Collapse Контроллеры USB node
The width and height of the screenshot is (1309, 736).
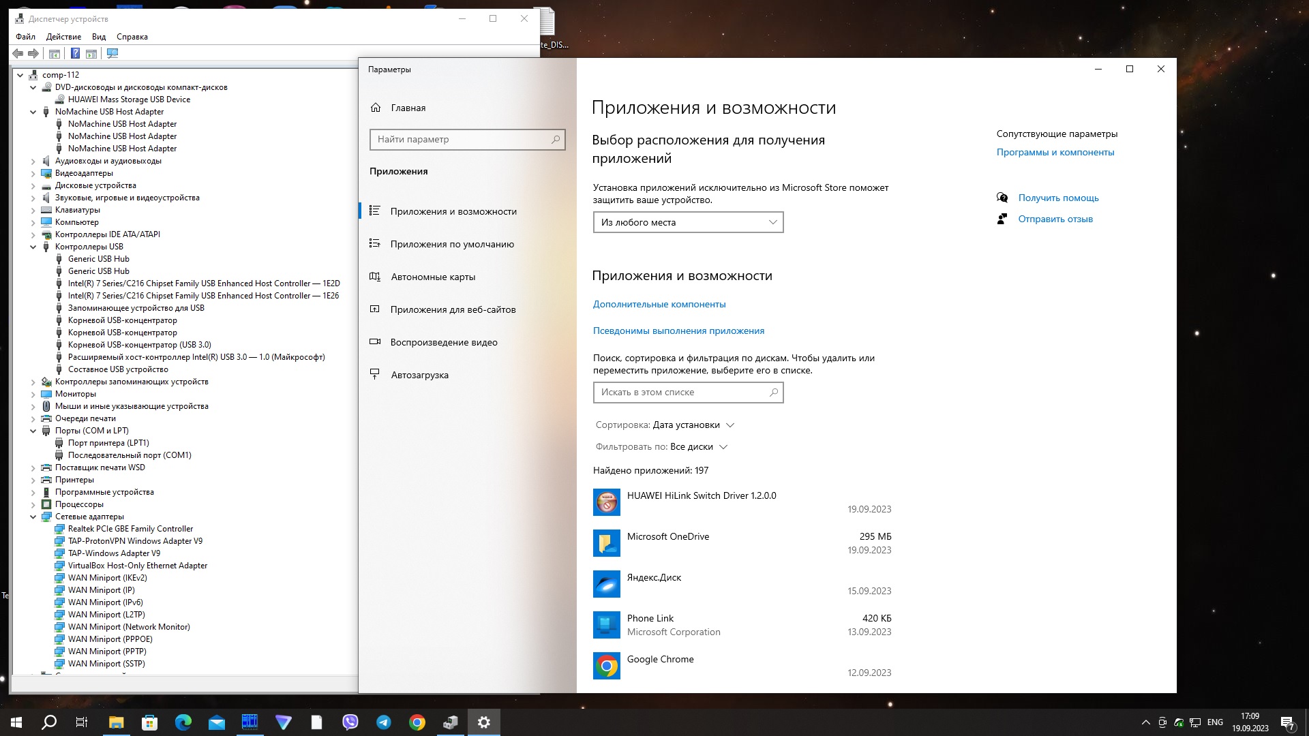(x=33, y=247)
